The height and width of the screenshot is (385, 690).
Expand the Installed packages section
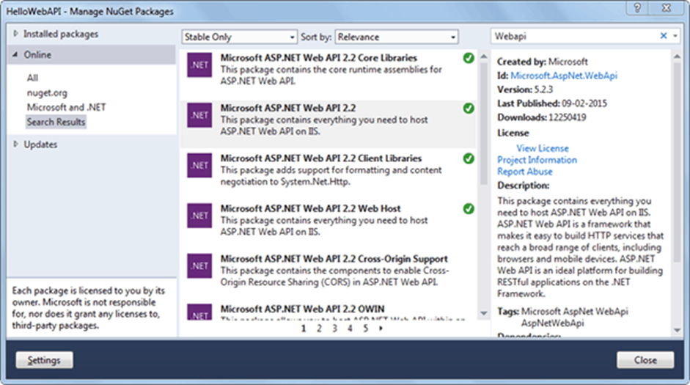coord(16,34)
